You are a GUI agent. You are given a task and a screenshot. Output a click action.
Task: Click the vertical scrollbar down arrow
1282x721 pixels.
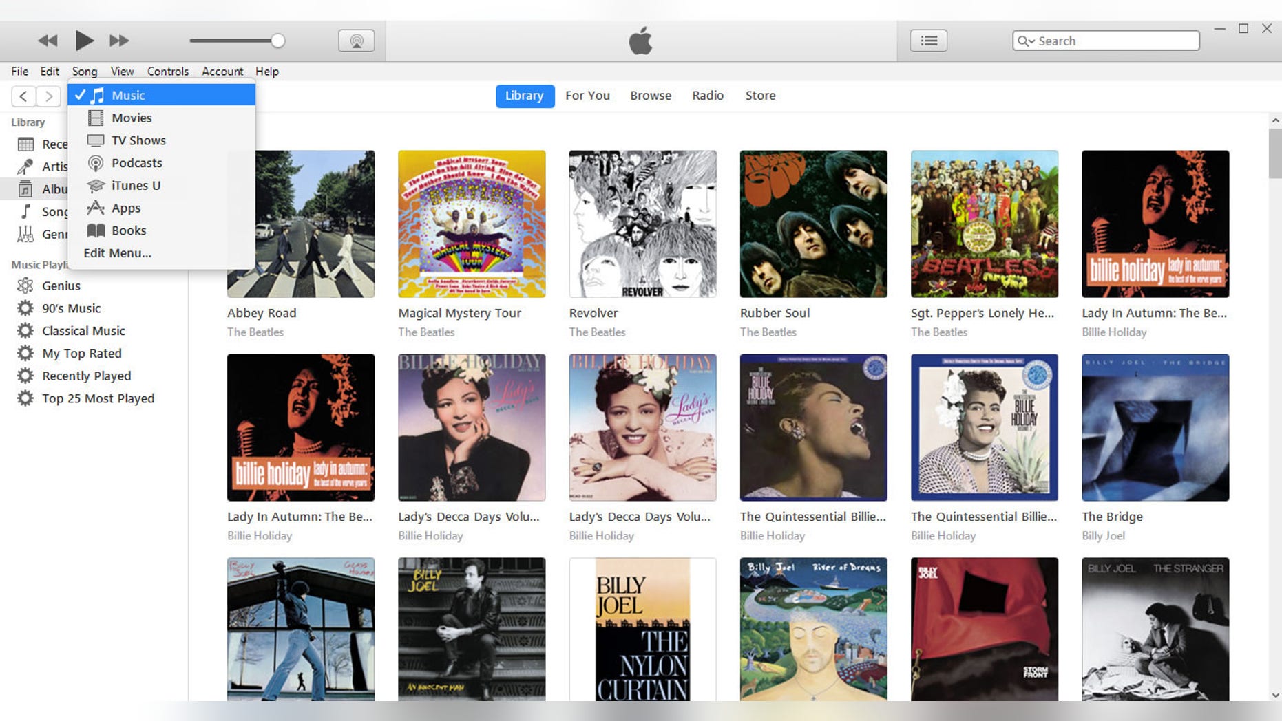[x=1275, y=696]
